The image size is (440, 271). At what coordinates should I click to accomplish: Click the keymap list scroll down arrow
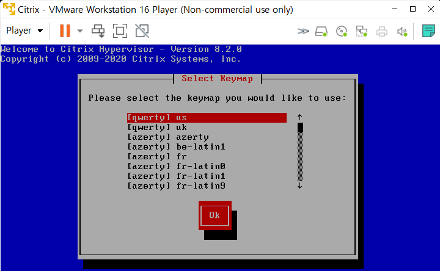point(299,186)
